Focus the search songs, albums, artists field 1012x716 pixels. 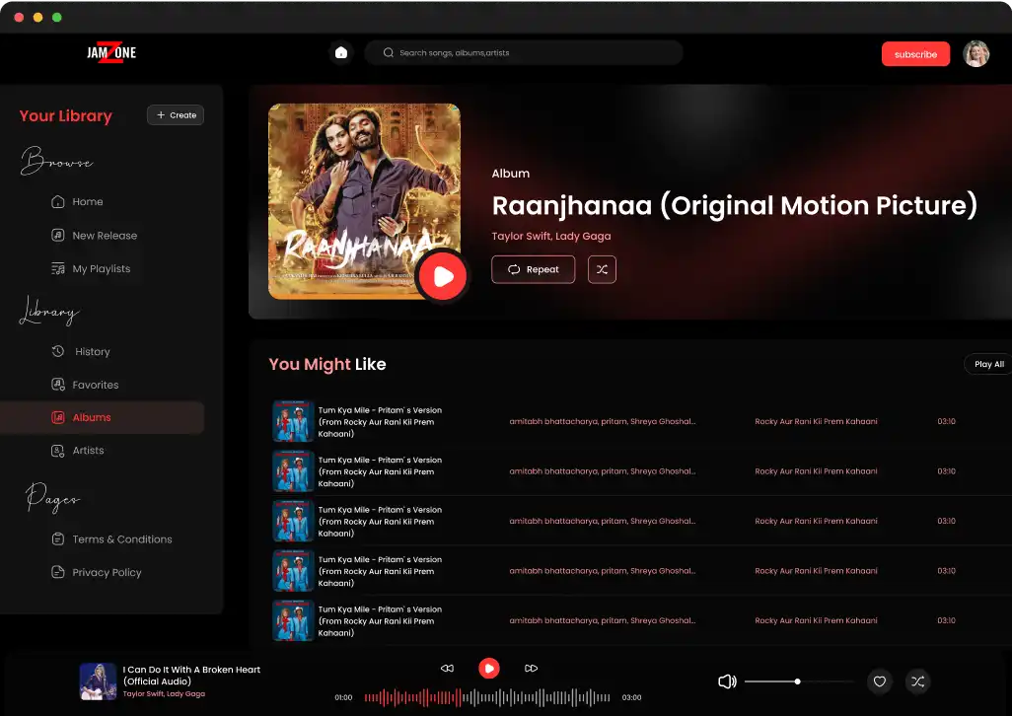pyautogui.click(x=524, y=53)
